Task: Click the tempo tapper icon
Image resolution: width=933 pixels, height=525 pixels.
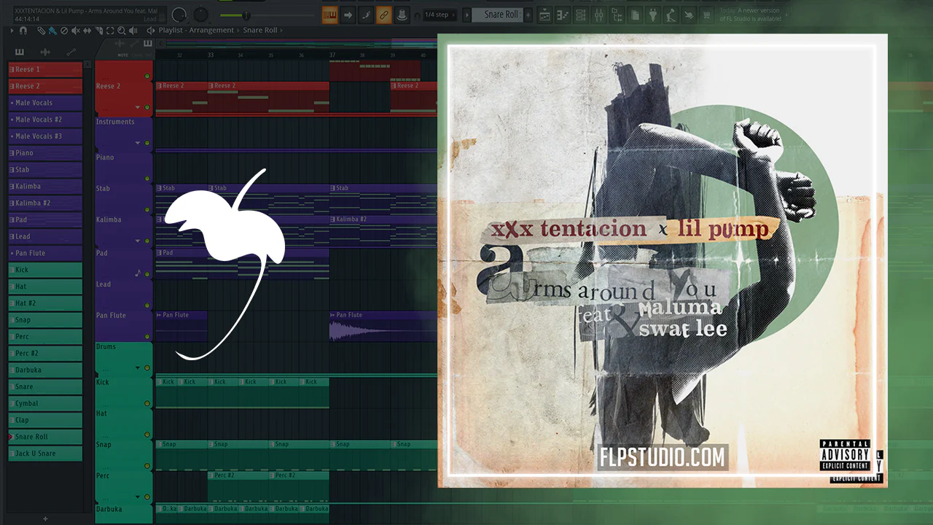Action: click(672, 15)
